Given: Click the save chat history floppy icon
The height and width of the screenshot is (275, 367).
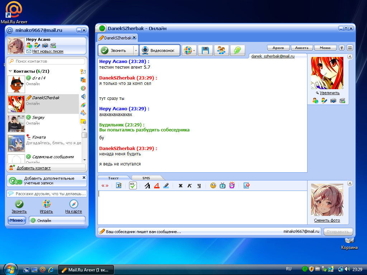Looking at the screenshot, I should coord(205,50).
